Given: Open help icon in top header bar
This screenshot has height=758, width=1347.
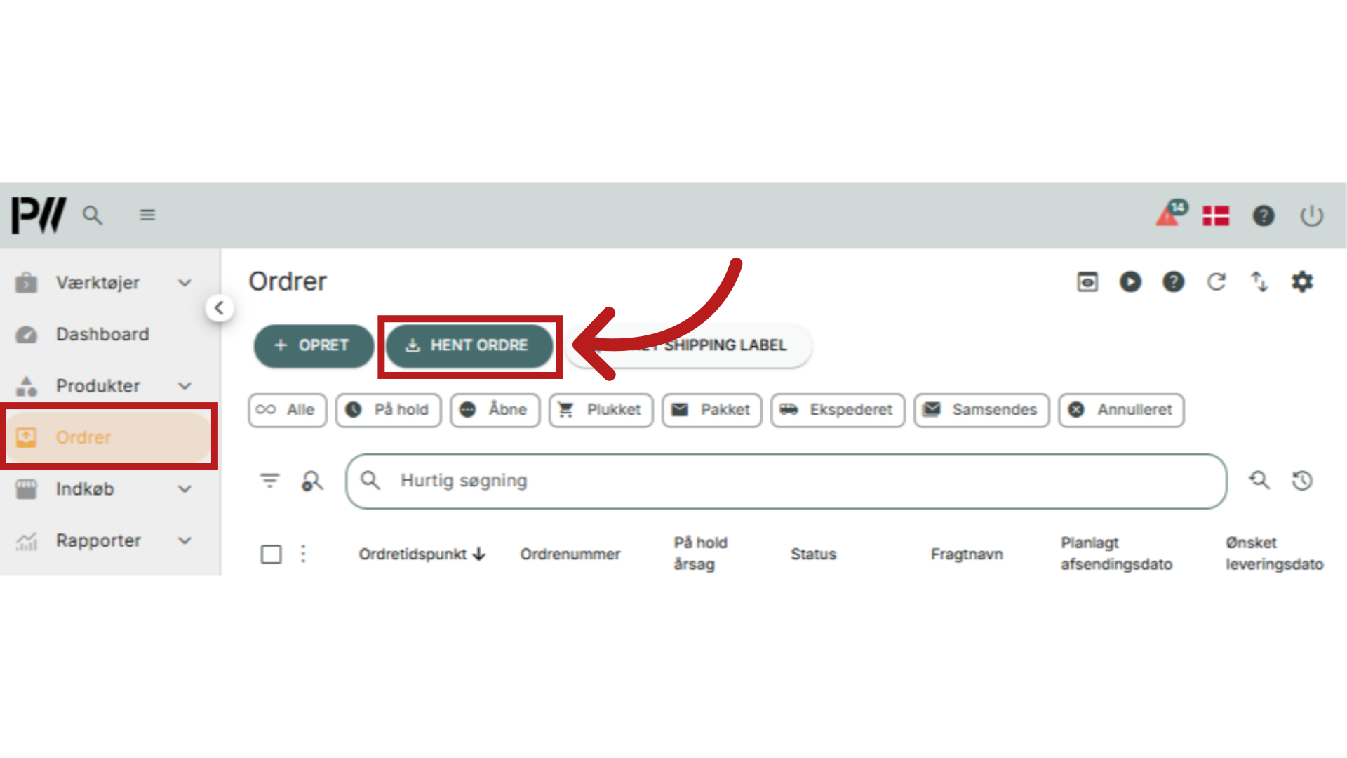Looking at the screenshot, I should 1264,215.
